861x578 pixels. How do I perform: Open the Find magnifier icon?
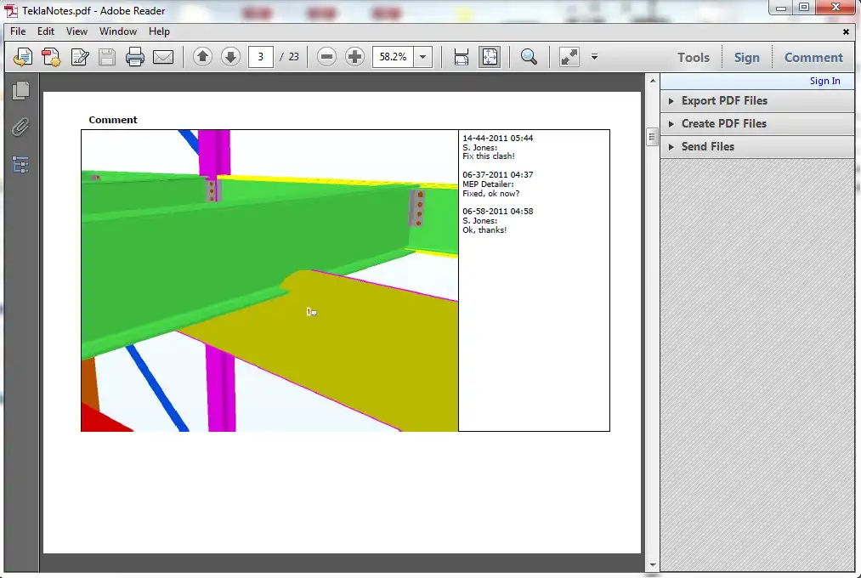[529, 57]
